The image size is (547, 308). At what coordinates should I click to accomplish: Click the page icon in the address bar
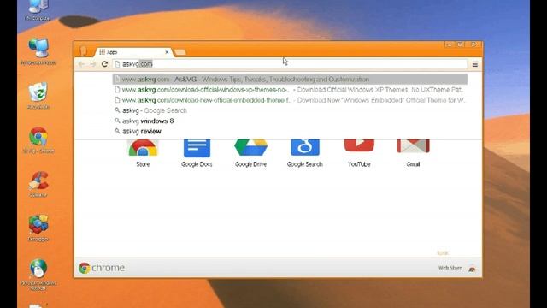coord(117,64)
